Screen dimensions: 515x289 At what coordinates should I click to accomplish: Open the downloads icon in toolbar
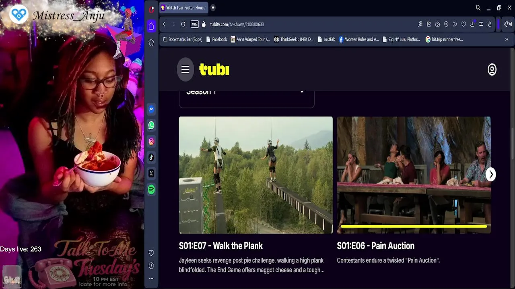[472, 24]
